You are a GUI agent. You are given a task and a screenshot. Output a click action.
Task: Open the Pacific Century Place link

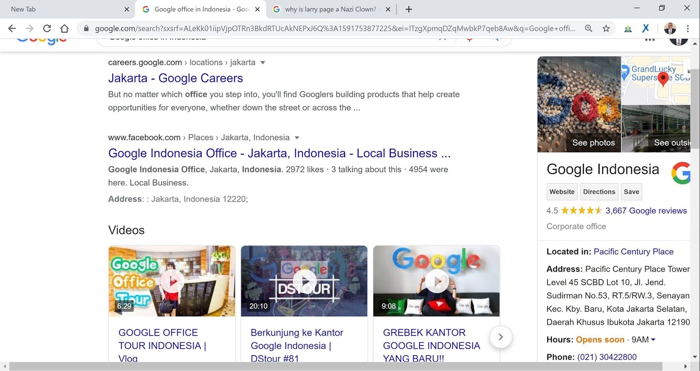coord(633,252)
